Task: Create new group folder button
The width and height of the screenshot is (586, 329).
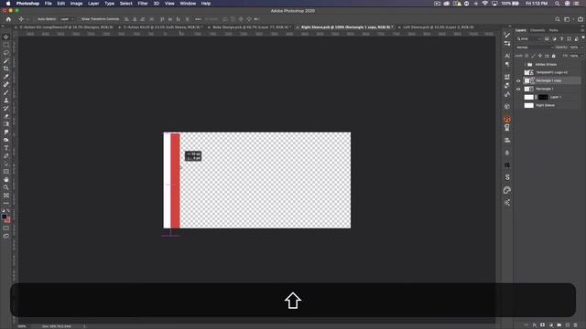Action: pyautogui.click(x=559, y=325)
